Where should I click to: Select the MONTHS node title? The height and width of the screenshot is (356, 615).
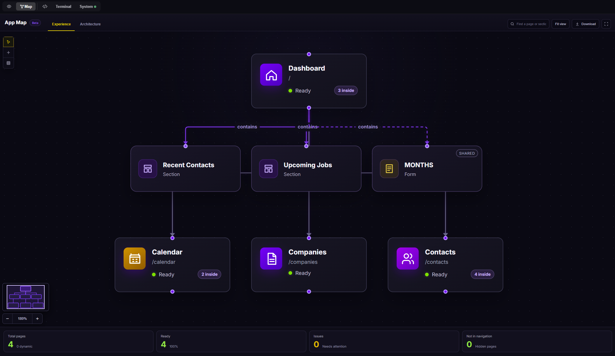tap(419, 165)
